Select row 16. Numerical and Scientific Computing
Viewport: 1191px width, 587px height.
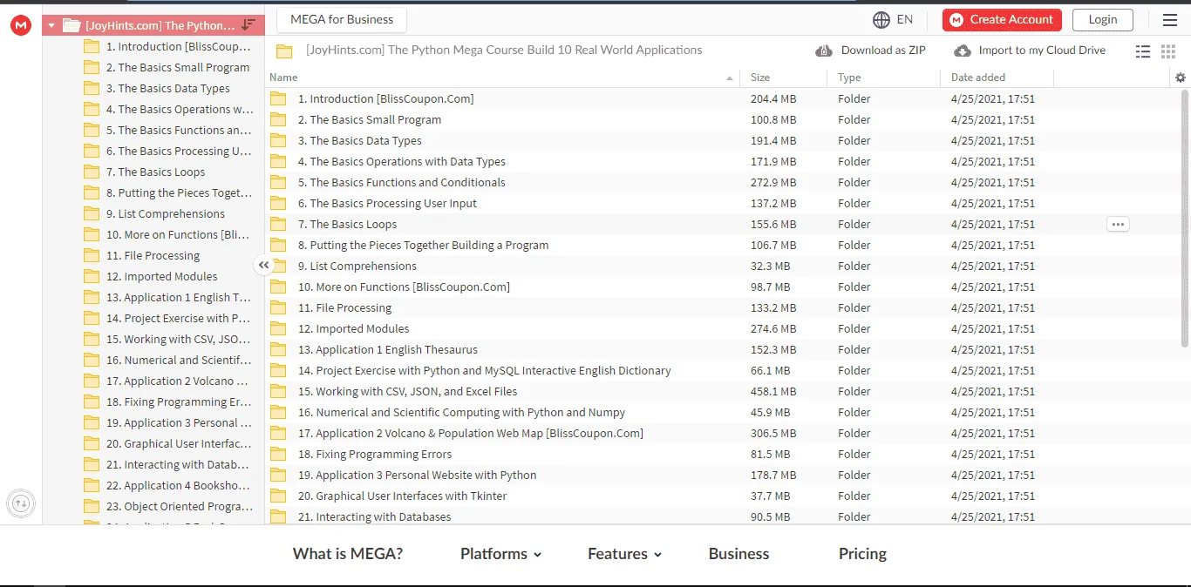point(723,412)
